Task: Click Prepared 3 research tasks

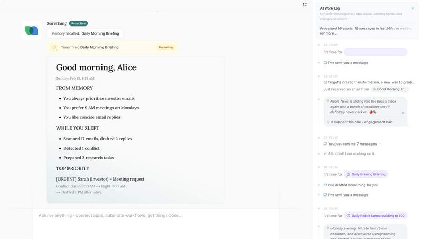Action: click(88, 158)
